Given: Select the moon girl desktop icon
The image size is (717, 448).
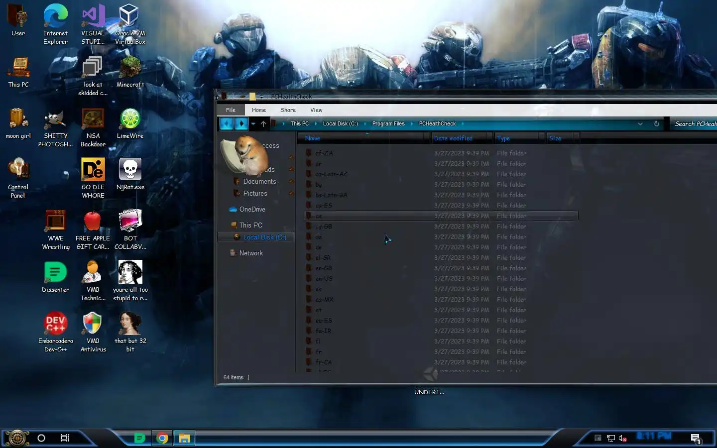Looking at the screenshot, I should pyautogui.click(x=18, y=123).
